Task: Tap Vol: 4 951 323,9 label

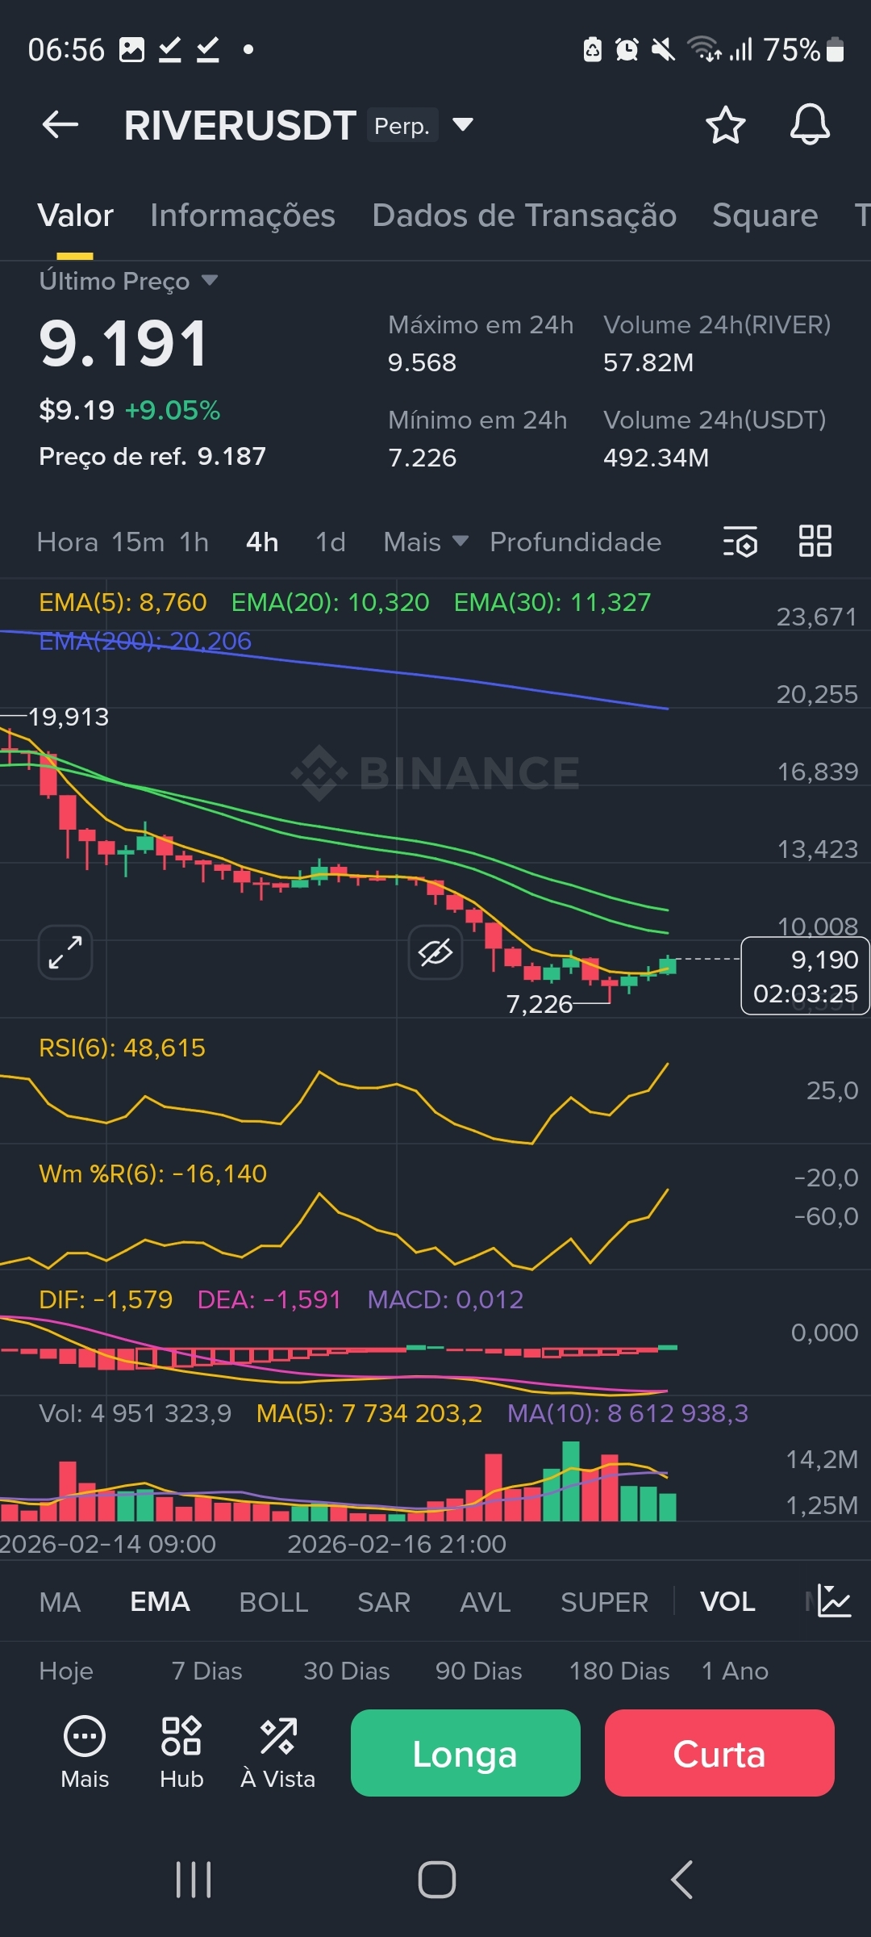Action: [x=135, y=1413]
